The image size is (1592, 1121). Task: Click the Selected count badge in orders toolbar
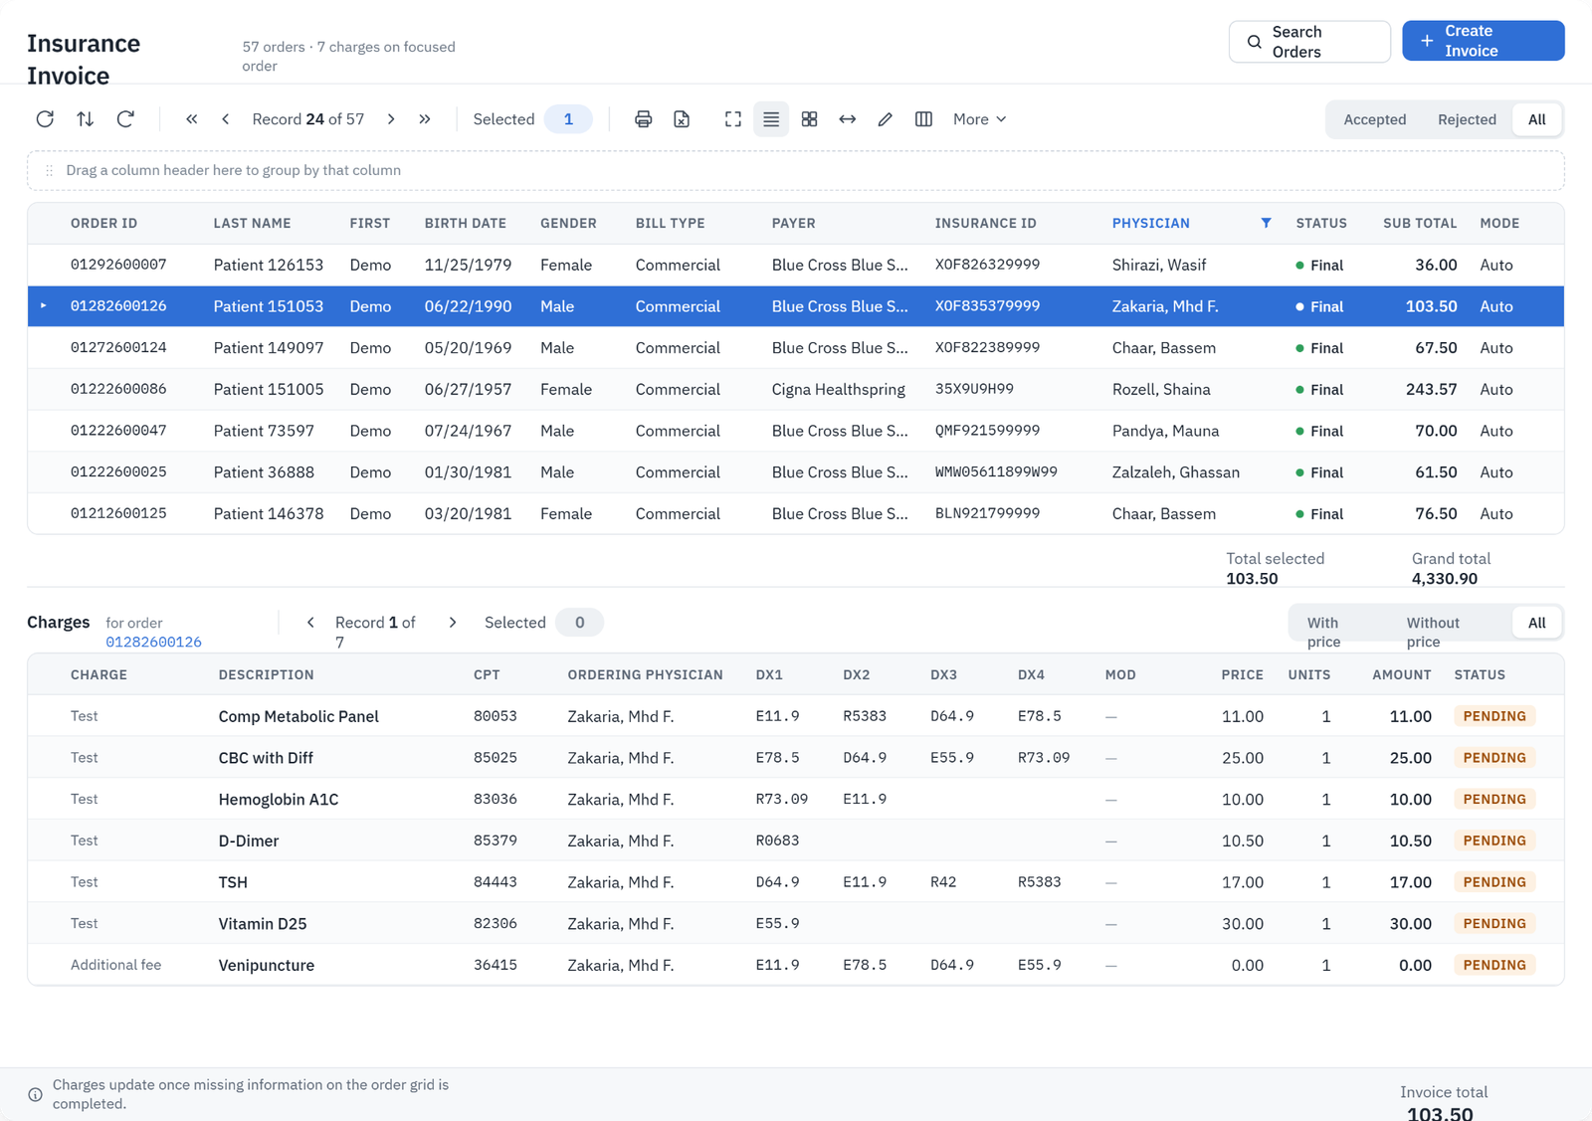pos(568,119)
